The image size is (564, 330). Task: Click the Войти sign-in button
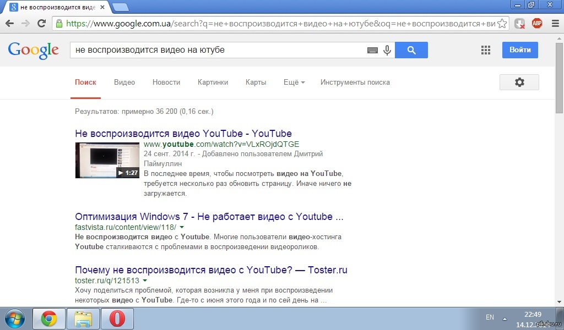[x=520, y=50]
